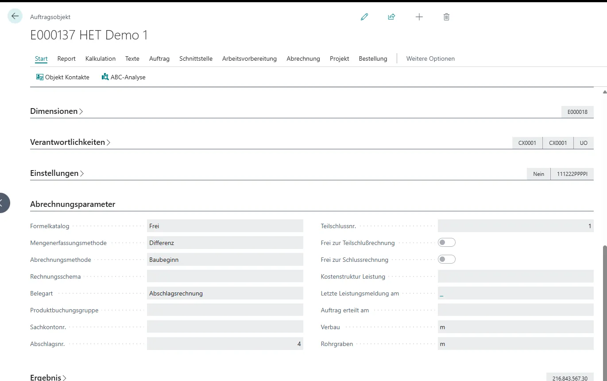Click the pencil edit icon

pyautogui.click(x=364, y=17)
